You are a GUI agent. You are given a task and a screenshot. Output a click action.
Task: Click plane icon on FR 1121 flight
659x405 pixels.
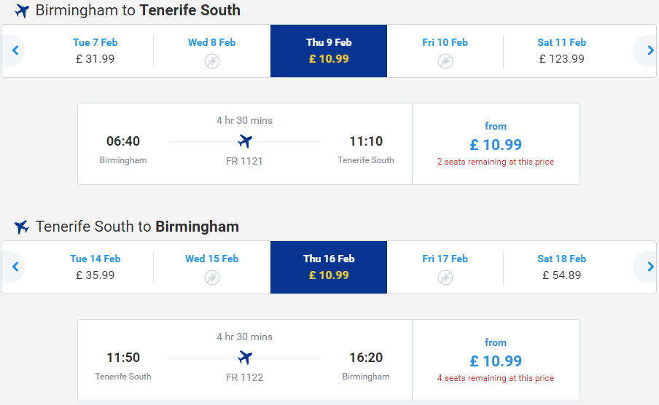(x=245, y=141)
